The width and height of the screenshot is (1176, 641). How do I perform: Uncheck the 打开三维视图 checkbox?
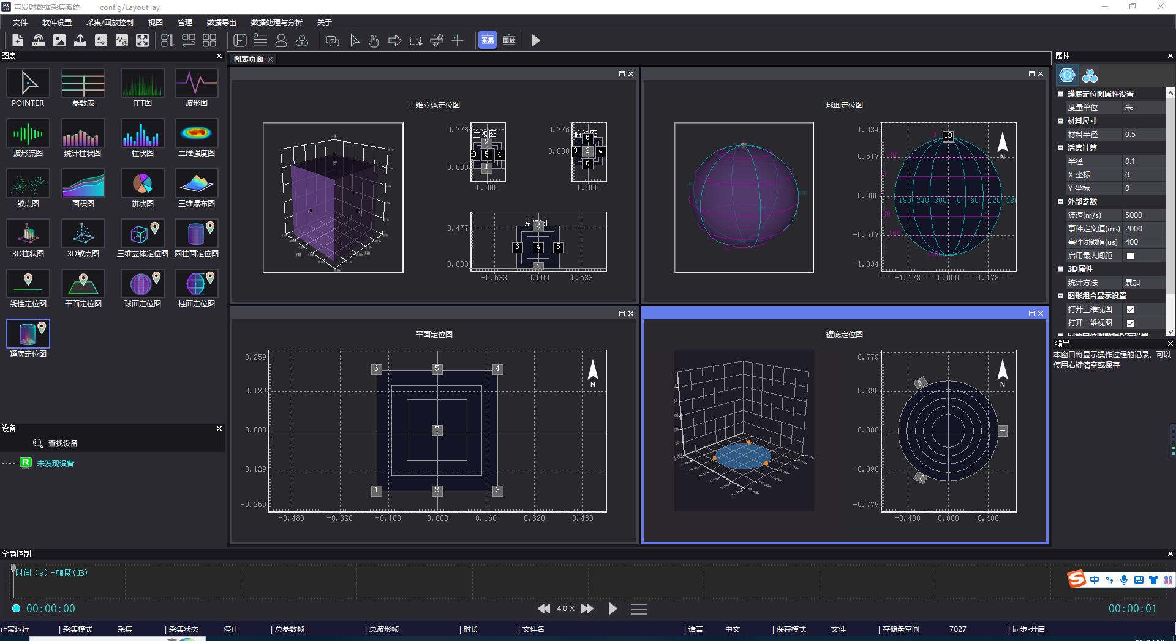coord(1130,309)
